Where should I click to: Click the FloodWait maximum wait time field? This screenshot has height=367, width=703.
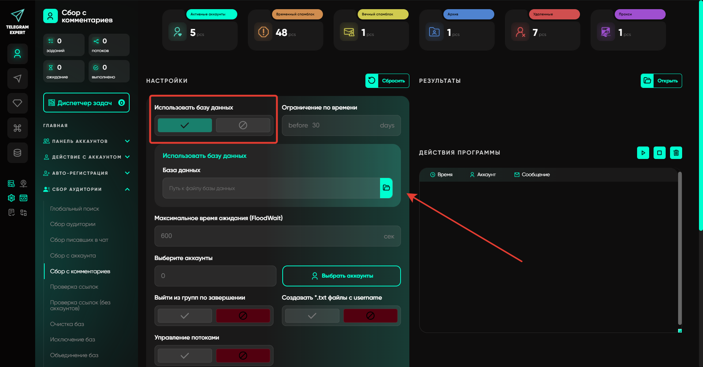point(271,236)
